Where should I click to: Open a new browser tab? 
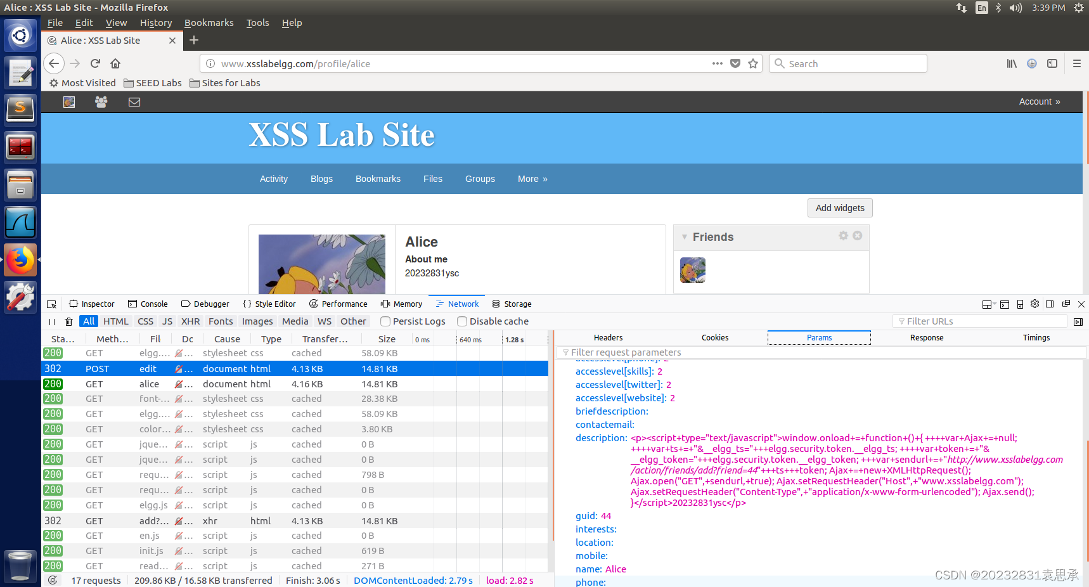pyautogui.click(x=194, y=40)
